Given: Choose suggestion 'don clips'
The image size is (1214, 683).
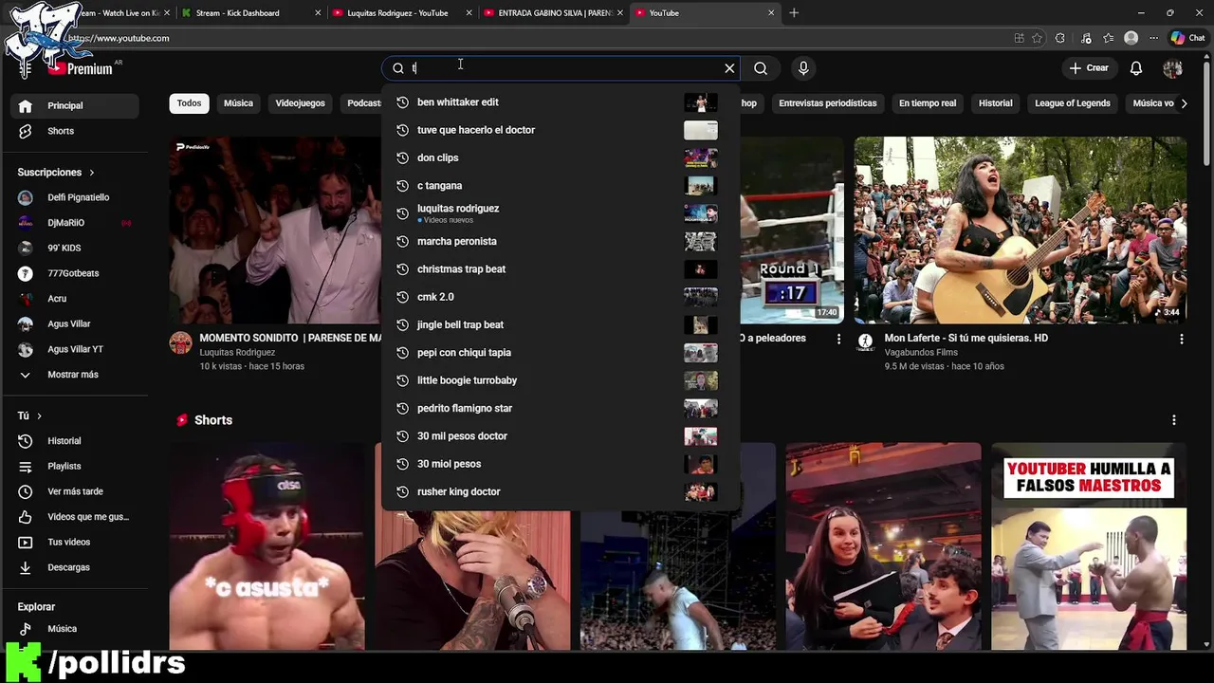Looking at the screenshot, I should [561, 157].
